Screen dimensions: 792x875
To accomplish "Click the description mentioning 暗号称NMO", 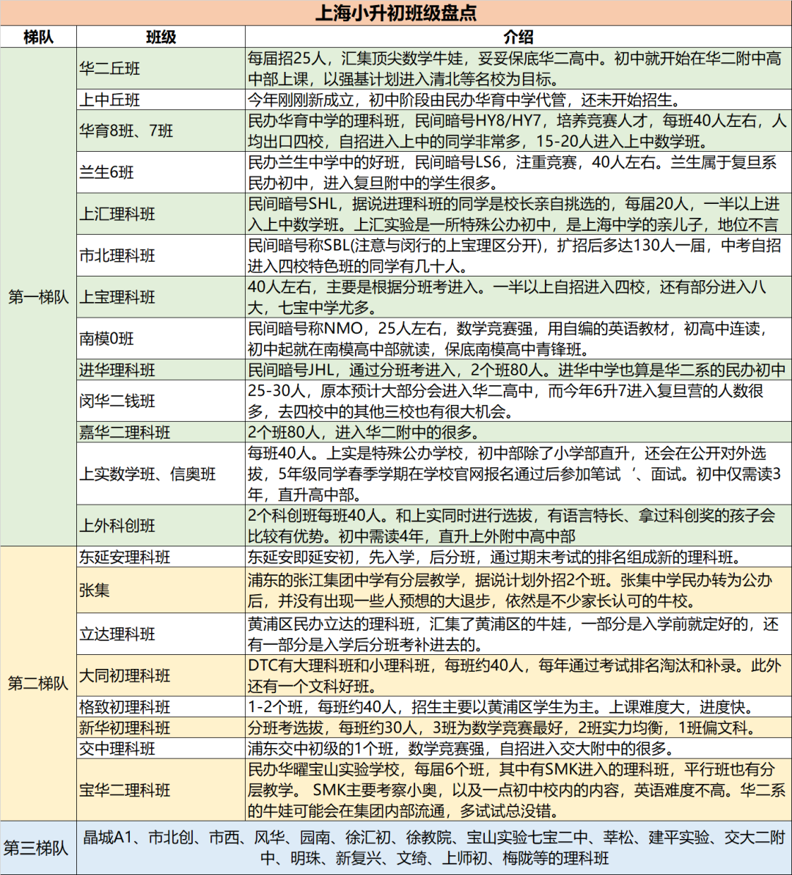I will (x=518, y=339).
